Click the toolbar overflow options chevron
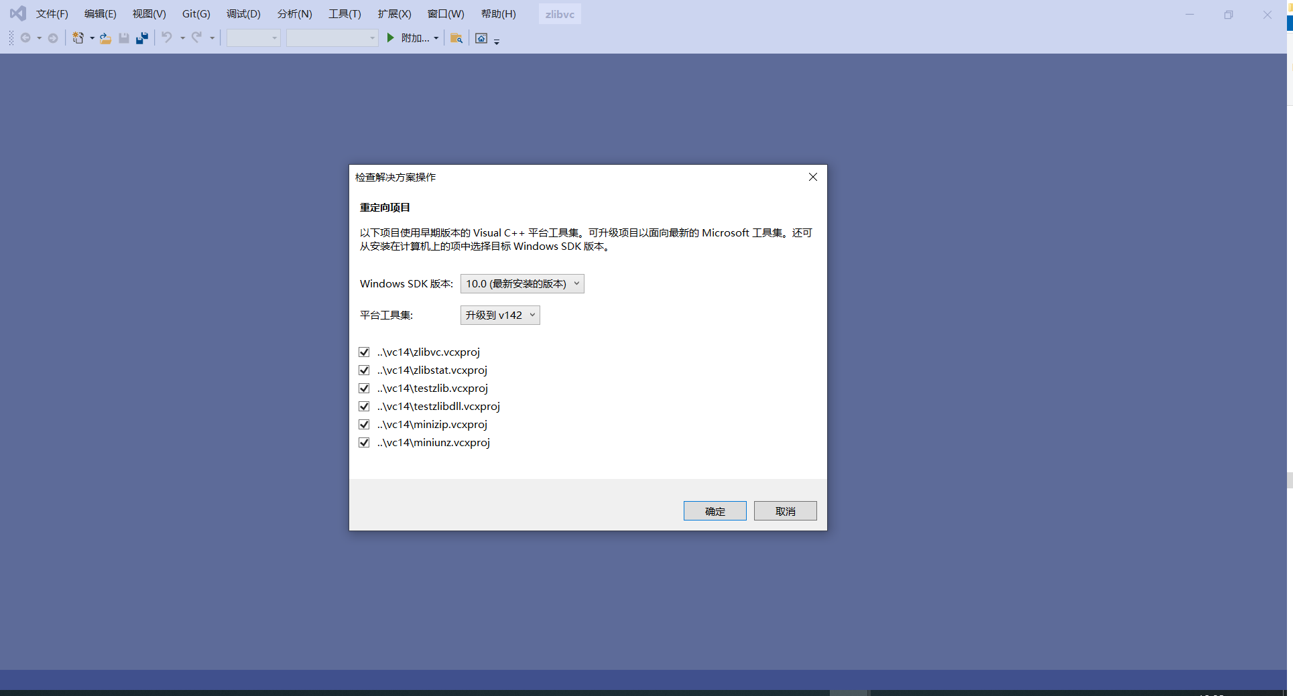1293x696 pixels. click(x=497, y=41)
